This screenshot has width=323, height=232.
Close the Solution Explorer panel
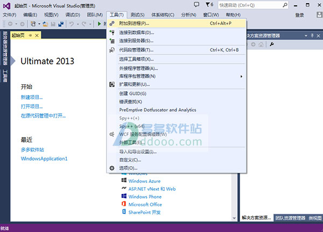[x=318, y=36]
